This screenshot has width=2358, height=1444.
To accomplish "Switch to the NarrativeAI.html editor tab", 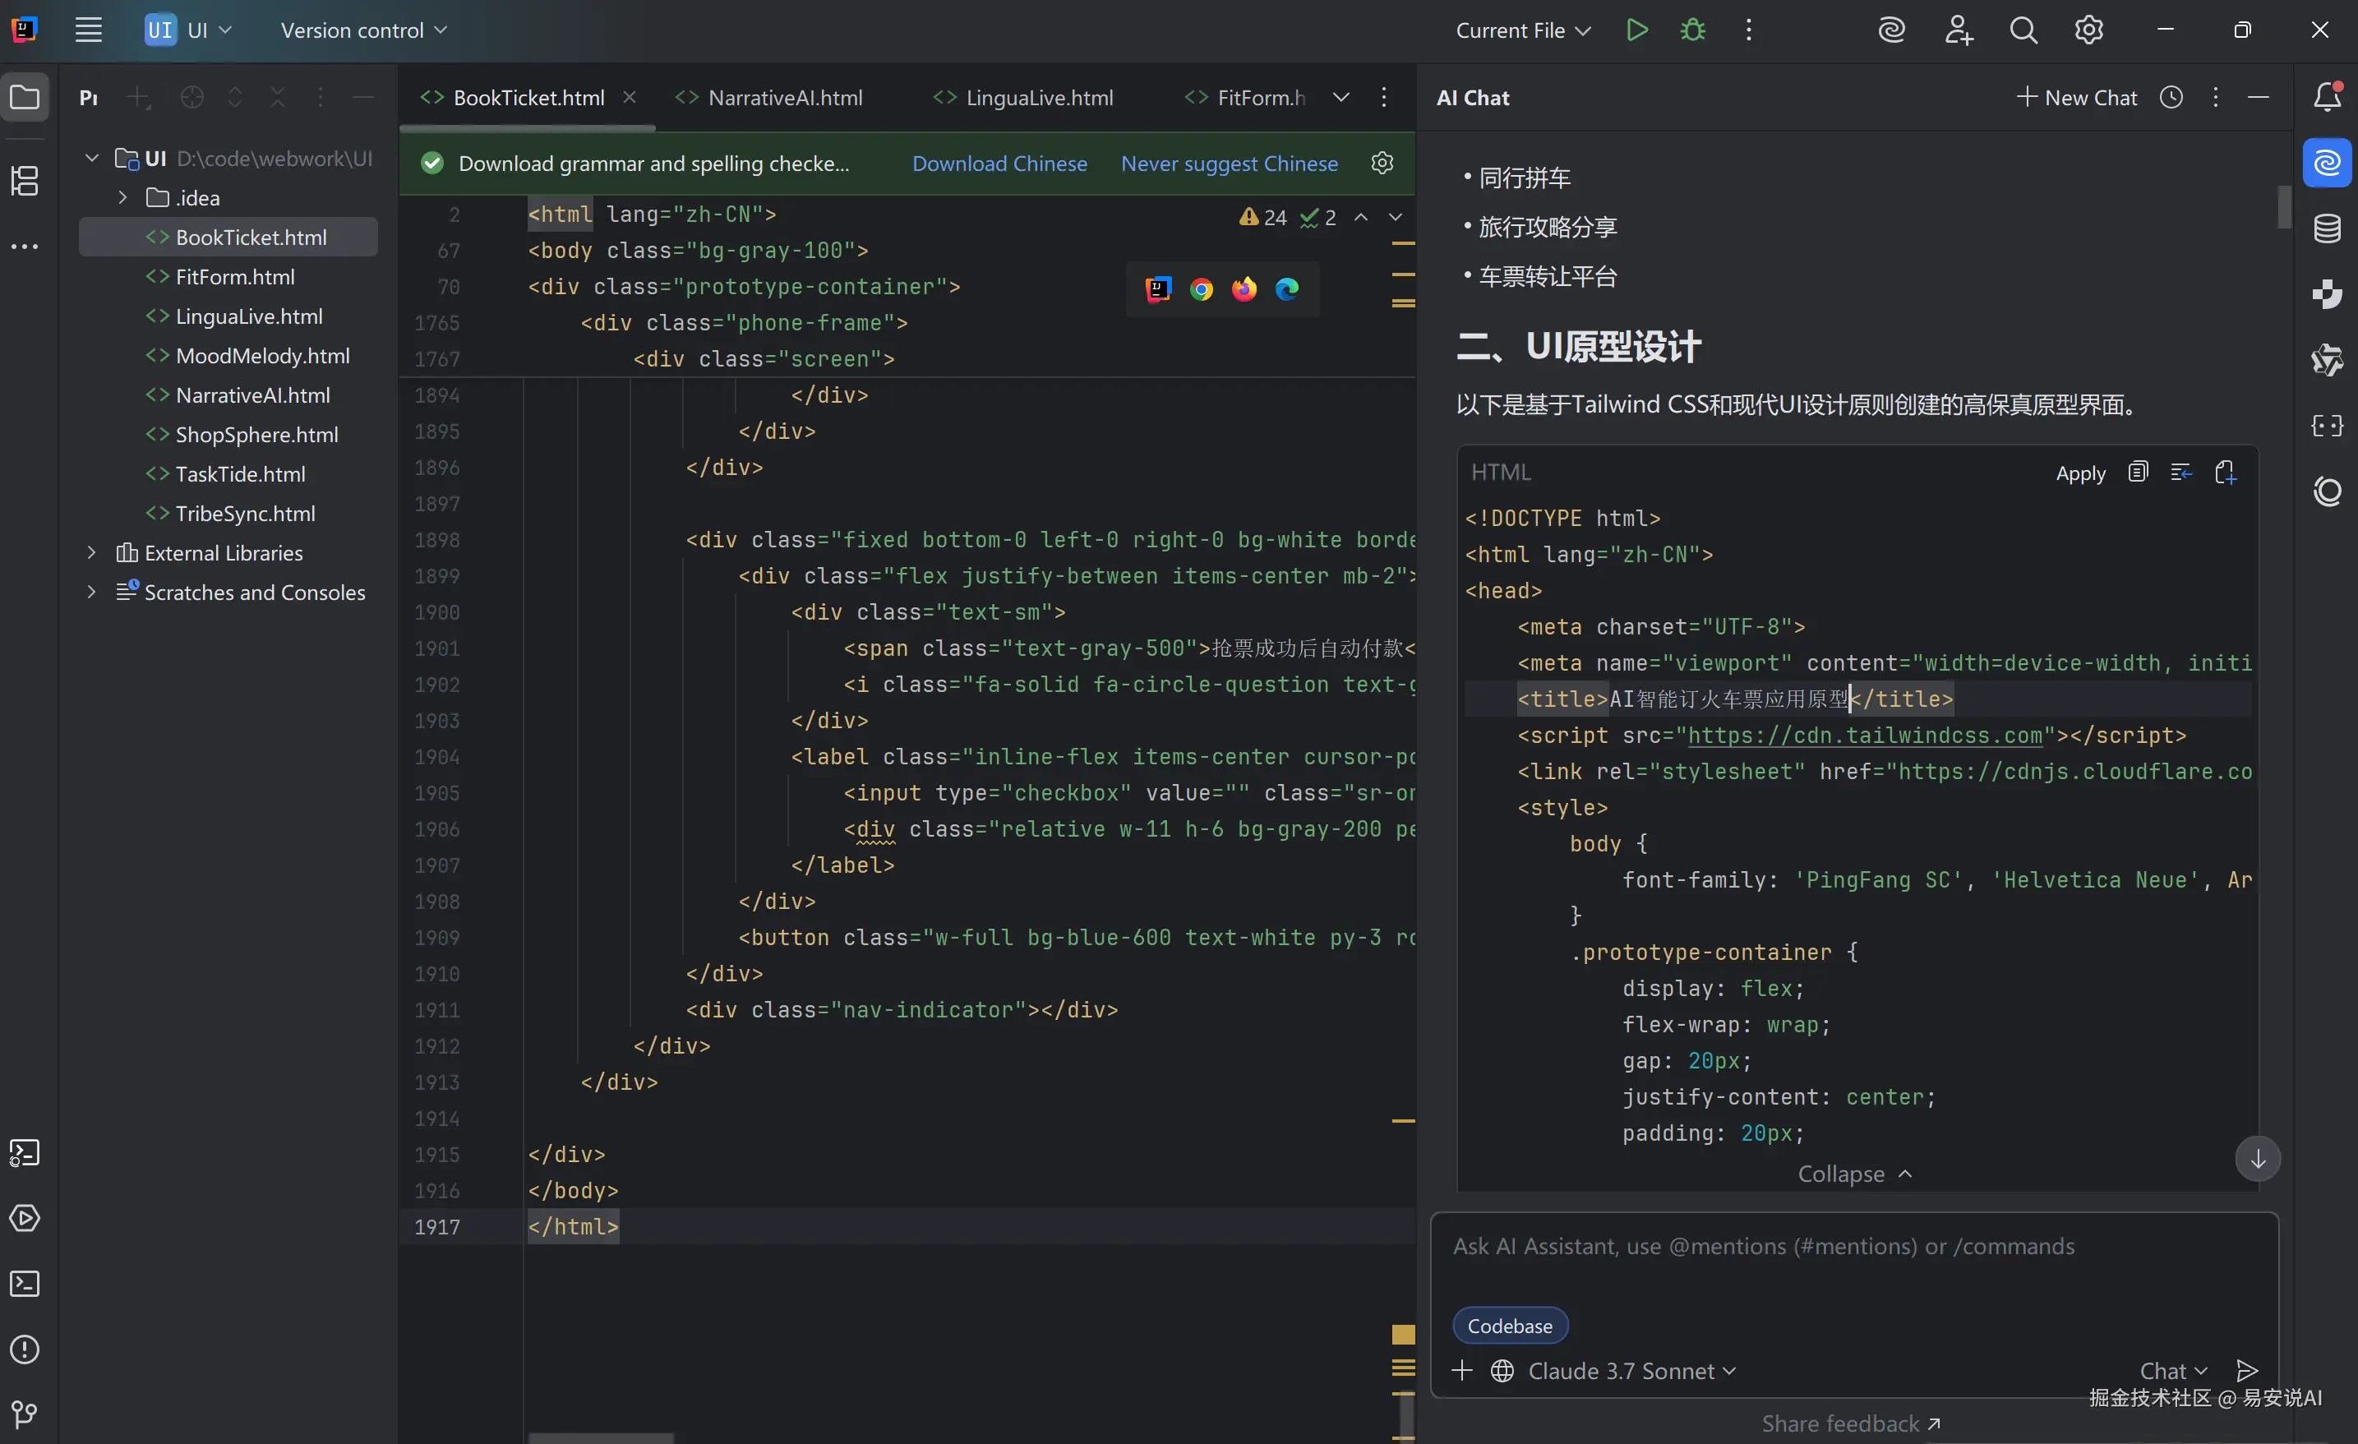I will tap(784, 98).
